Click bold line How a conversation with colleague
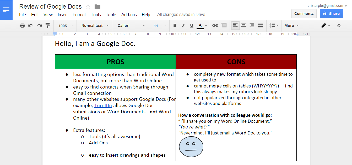This screenshot has width=352, height=165. pyautogui.click(x=225, y=115)
